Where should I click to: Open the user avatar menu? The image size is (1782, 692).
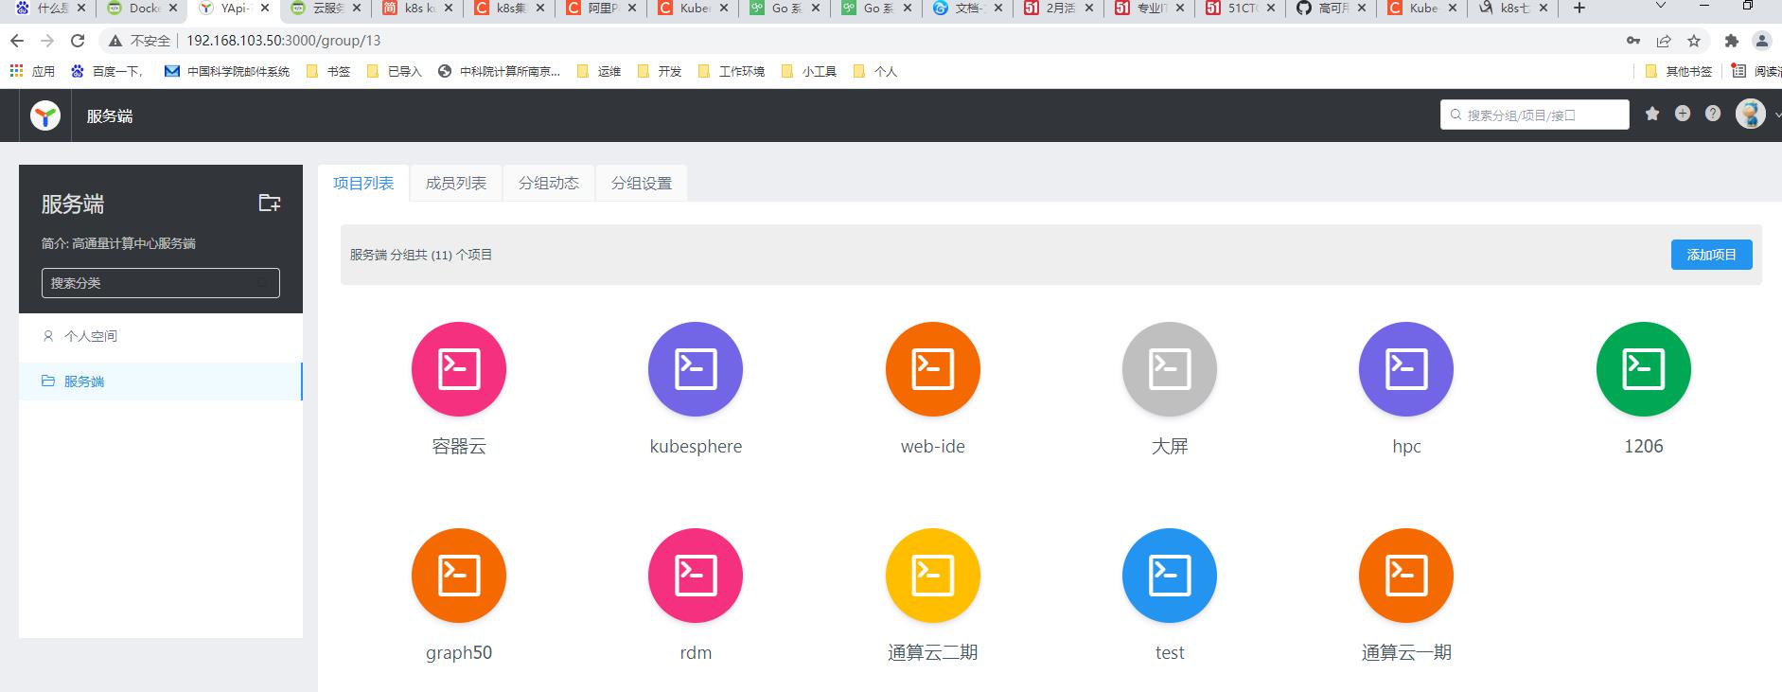pyautogui.click(x=1751, y=115)
